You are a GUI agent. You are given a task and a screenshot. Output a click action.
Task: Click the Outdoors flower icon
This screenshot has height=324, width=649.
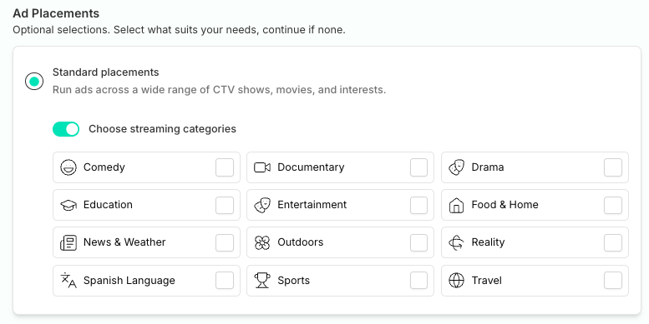[262, 242]
